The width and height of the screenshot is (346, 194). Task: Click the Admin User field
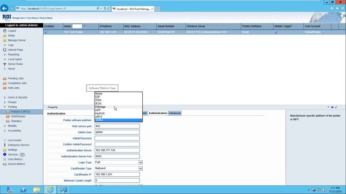point(117,132)
